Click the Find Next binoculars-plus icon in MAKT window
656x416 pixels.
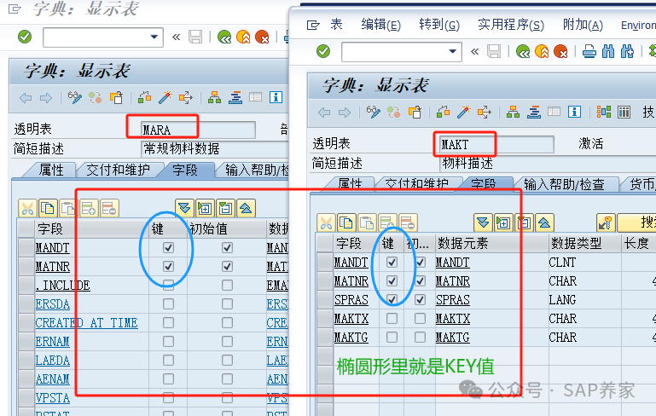tap(627, 52)
